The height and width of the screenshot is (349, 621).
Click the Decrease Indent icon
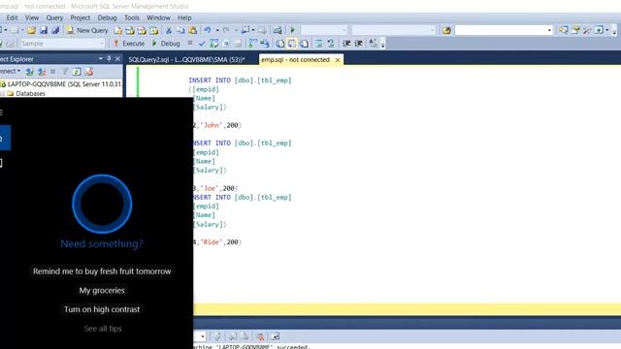point(346,44)
